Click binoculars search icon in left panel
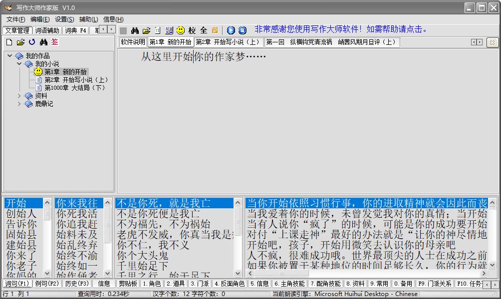 pyautogui.click(x=43, y=42)
